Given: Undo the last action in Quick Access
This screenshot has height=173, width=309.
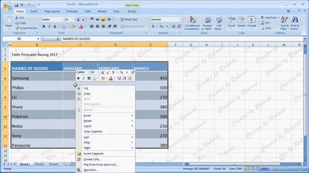Looking at the screenshot, I should point(22,5).
